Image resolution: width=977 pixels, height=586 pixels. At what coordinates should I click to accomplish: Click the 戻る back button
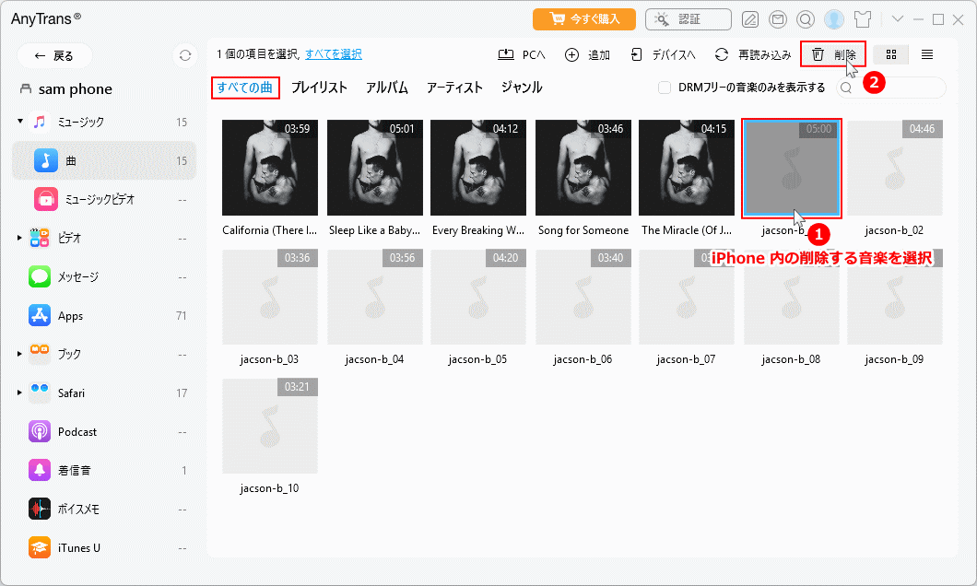(x=54, y=56)
